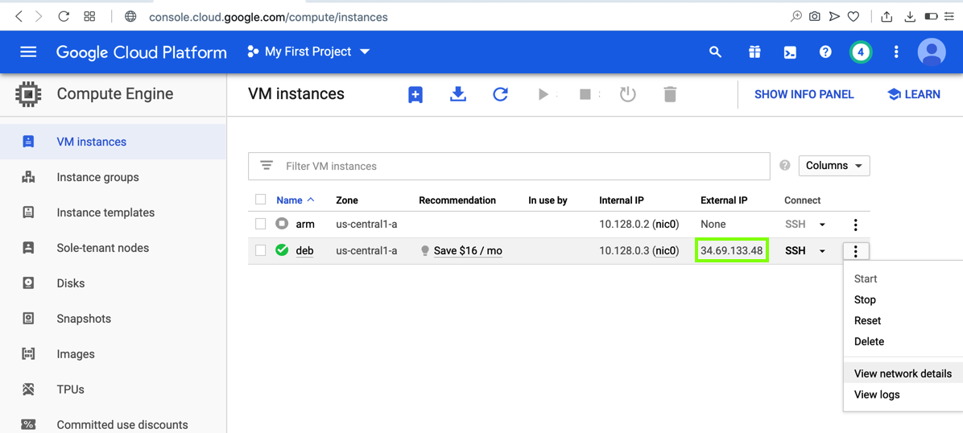Screen dimensions: 963x433
Task: Open three-dot menu for arm instance
Action: click(x=856, y=225)
